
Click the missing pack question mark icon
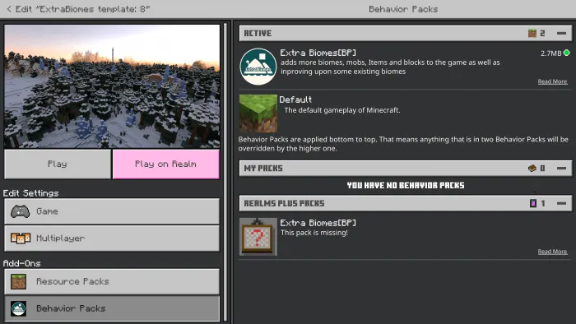(258, 237)
